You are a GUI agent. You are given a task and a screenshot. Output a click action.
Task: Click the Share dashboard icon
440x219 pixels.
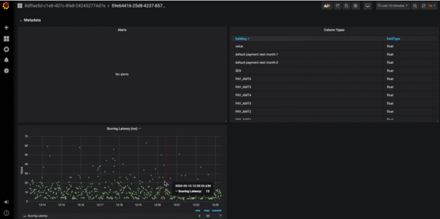click(337, 6)
